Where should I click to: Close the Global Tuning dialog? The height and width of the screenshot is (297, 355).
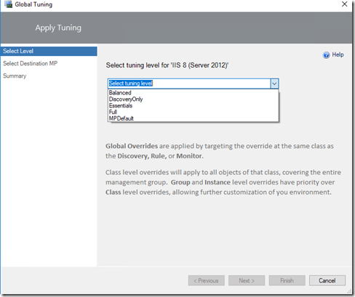345,4
